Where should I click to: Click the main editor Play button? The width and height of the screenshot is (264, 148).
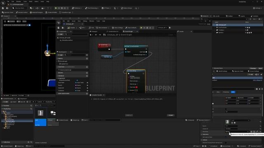(x=56, y=8)
